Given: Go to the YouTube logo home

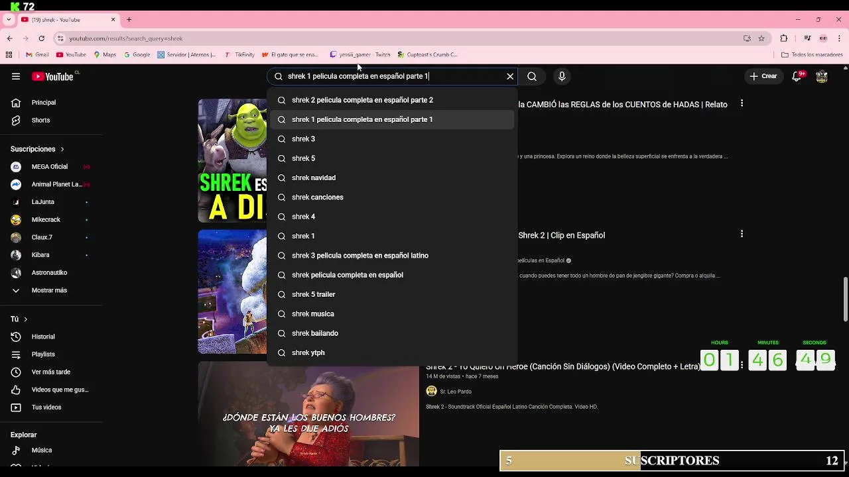Looking at the screenshot, I should tap(52, 76).
